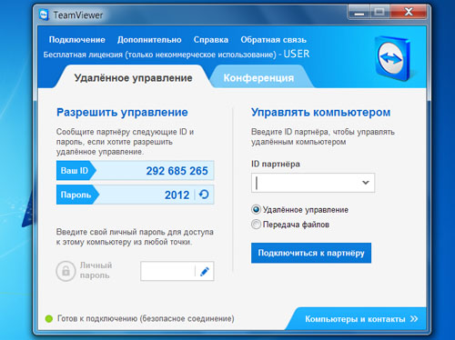Click the ID value 292 685 265
The width and height of the screenshot is (455, 340).
tap(177, 171)
